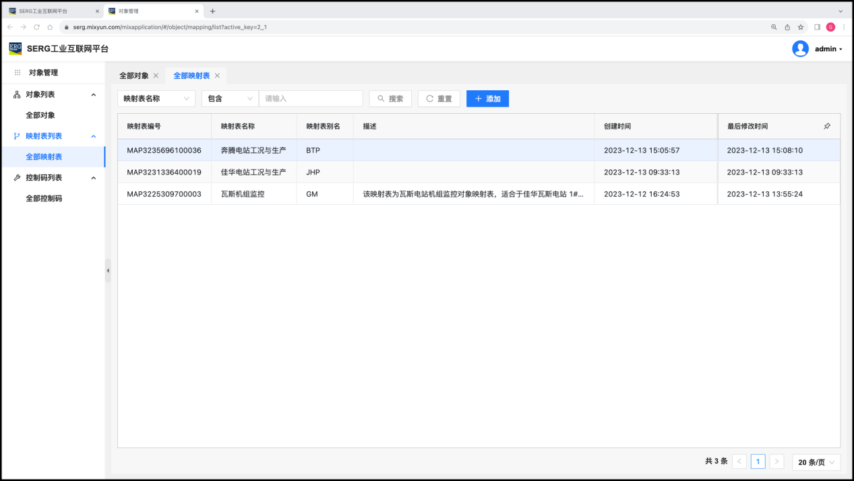Screen dimensions: 854x481
Task: Open the browser new tab plus button
Action: pyautogui.click(x=212, y=11)
